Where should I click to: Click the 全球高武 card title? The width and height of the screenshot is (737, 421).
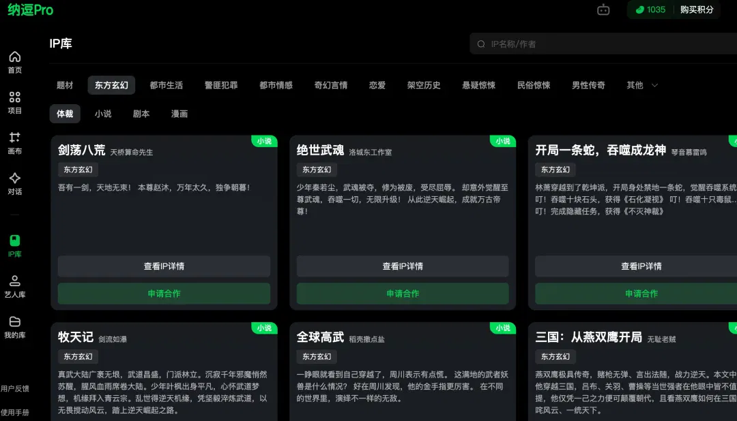point(320,337)
